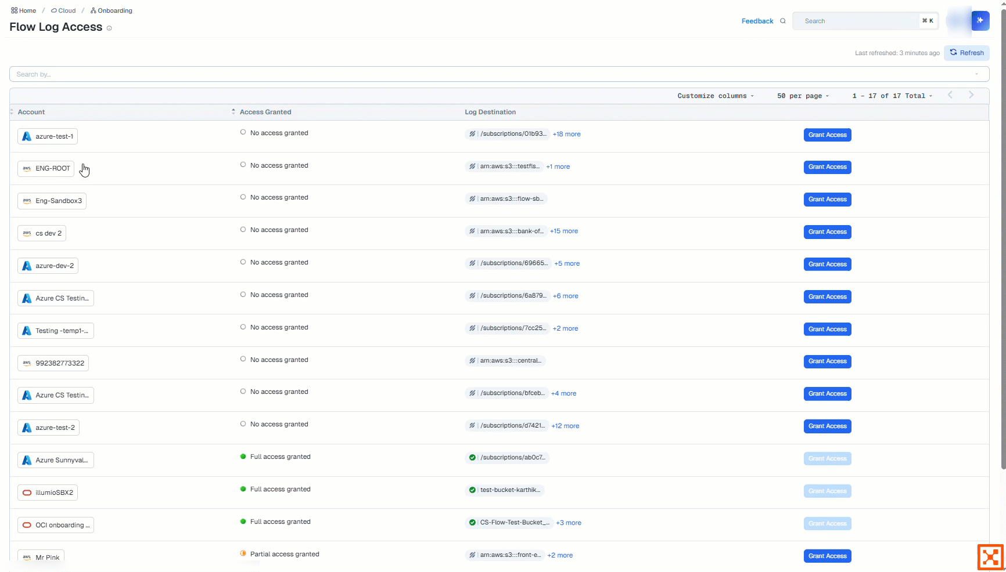Click info icon beside Flow Log Access
This screenshot has width=1006, height=572.
(x=109, y=28)
